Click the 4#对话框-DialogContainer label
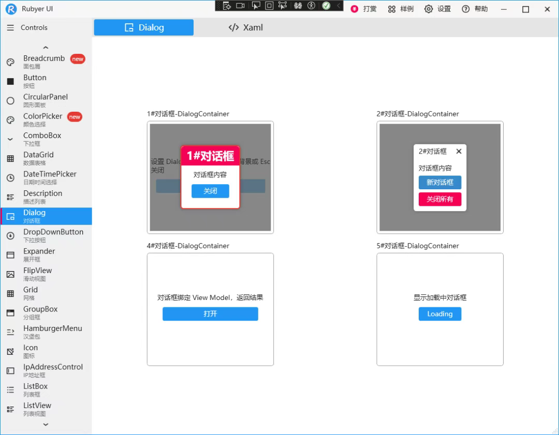The image size is (559, 435). coord(188,246)
